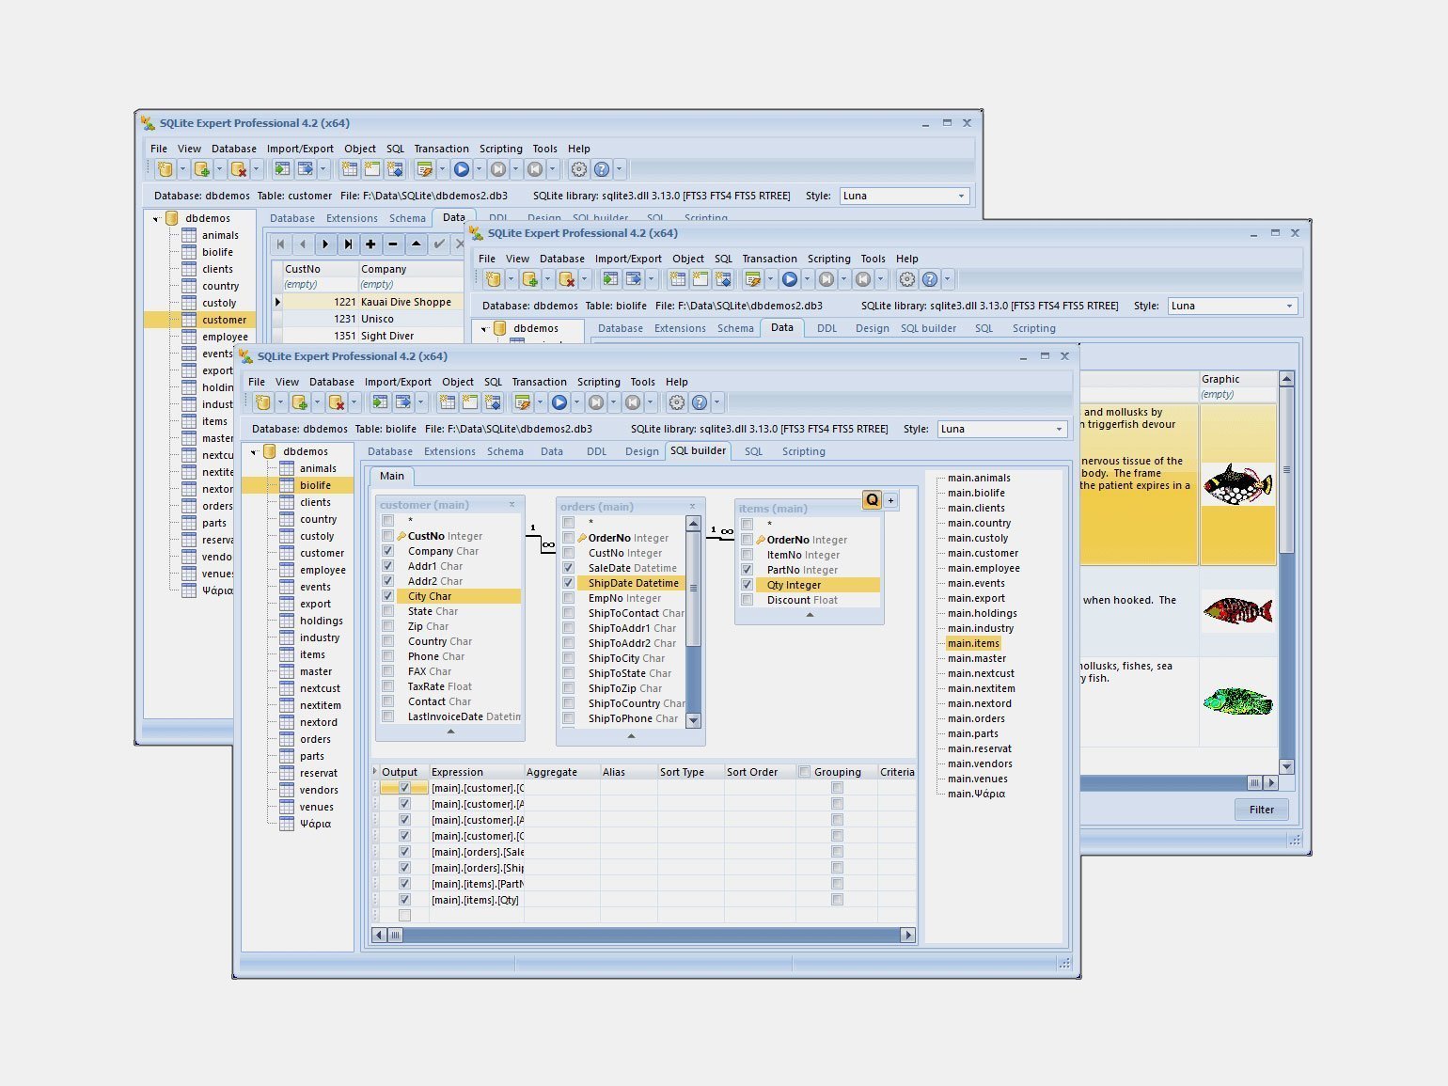Click the help icon in the middle biolife window toolbar
This screenshot has width=1448, height=1086.
(x=929, y=279)
